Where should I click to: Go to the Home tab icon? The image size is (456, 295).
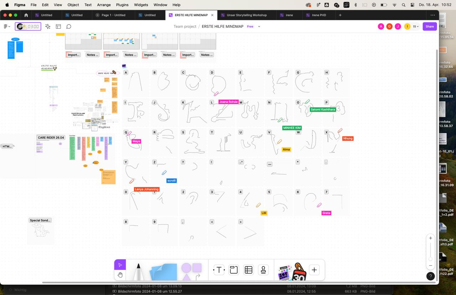[26, 15]
